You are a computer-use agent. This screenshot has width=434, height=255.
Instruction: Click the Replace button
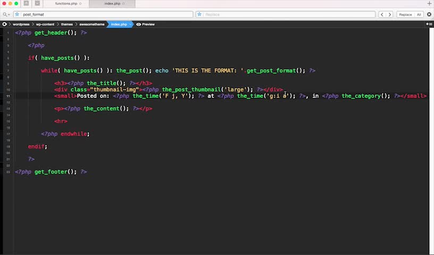pos(405,14)
